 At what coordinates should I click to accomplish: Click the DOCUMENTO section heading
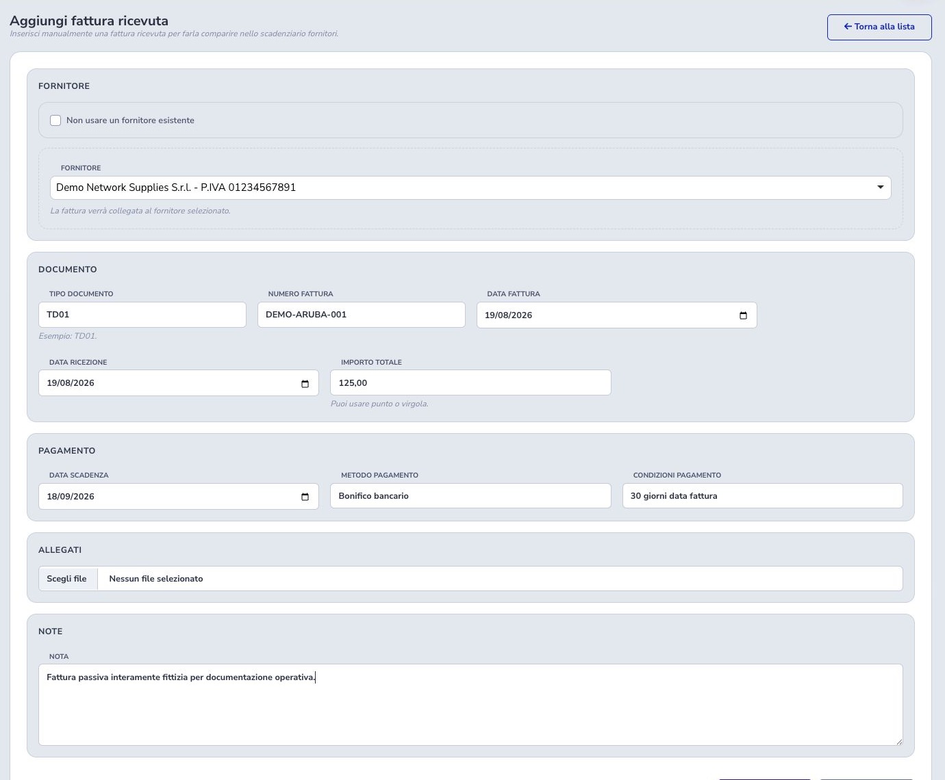pyautogui.click(x=68, y=270)
